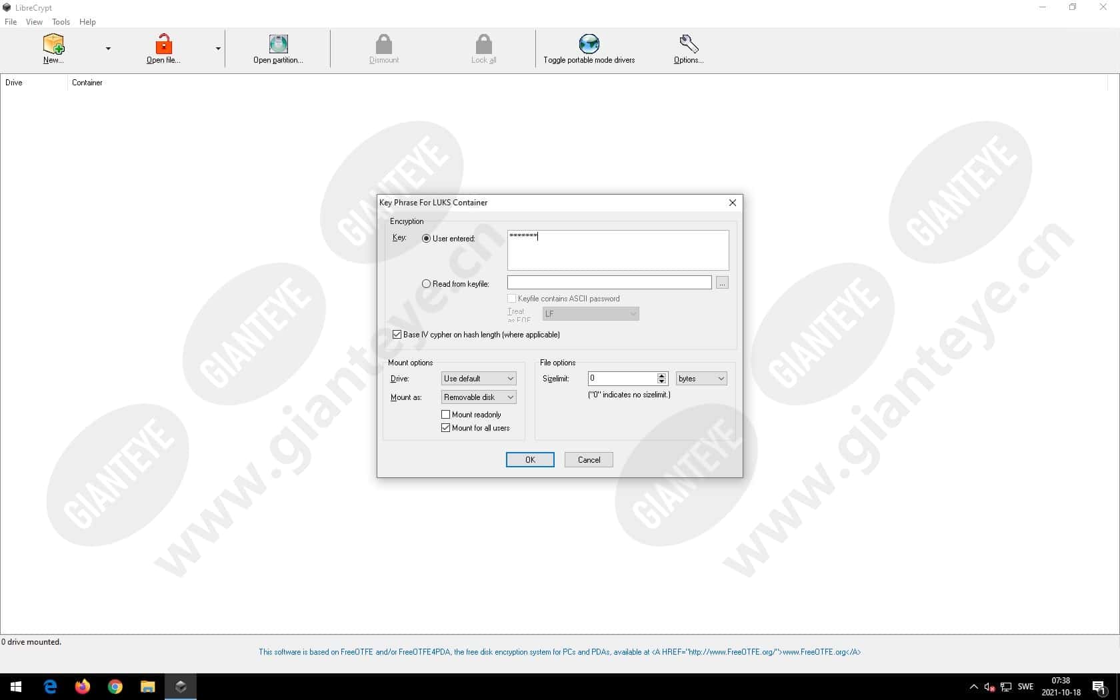1120x700 pixels.
Task: Open the Treat as EOF dropdown
Action: pyautogui.click(x=591, y=313)
